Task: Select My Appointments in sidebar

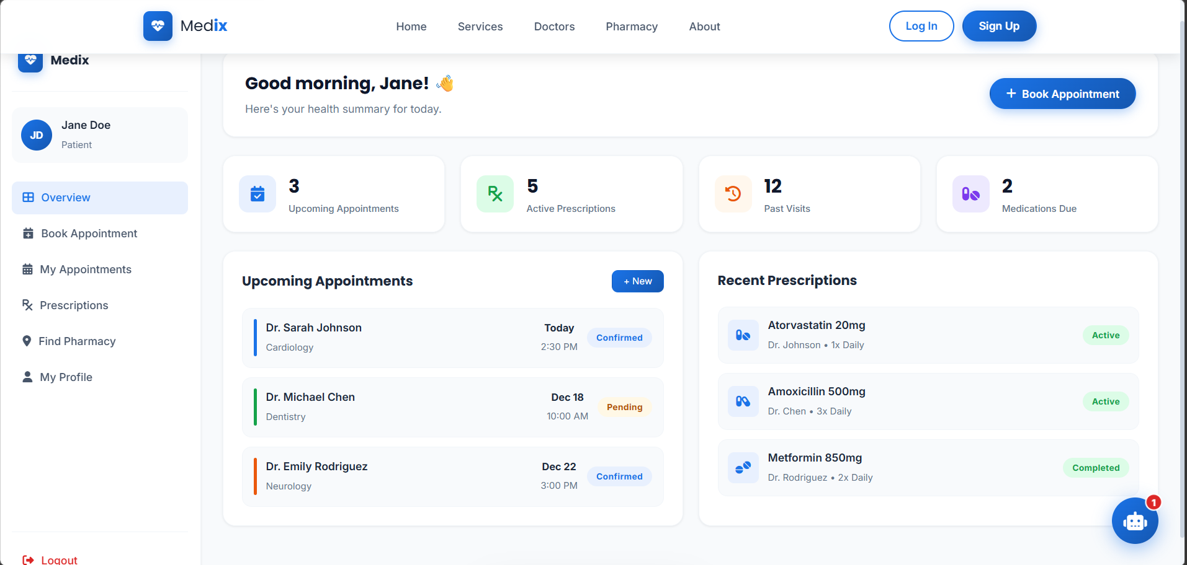Action: [86, 269]
